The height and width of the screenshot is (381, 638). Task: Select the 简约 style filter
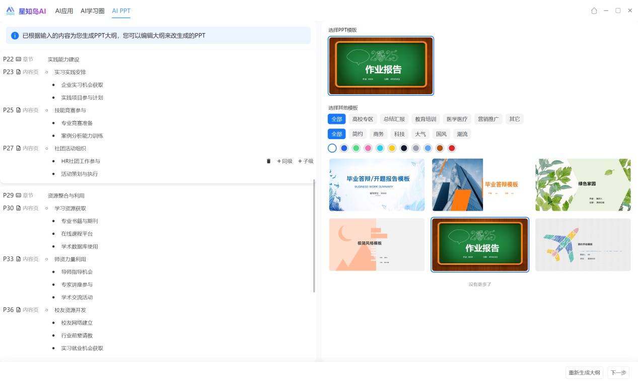pyautogui.click(x=358, y=135)
